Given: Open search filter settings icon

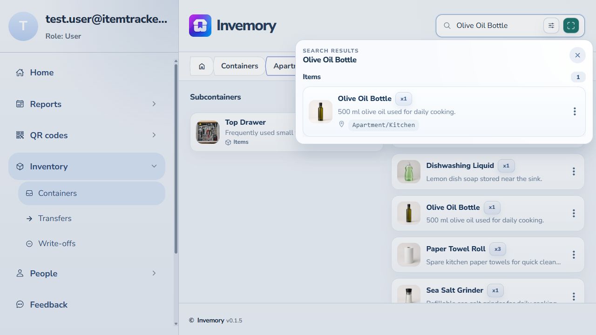Looking at the screenshot, I should (x=551, y=26).
